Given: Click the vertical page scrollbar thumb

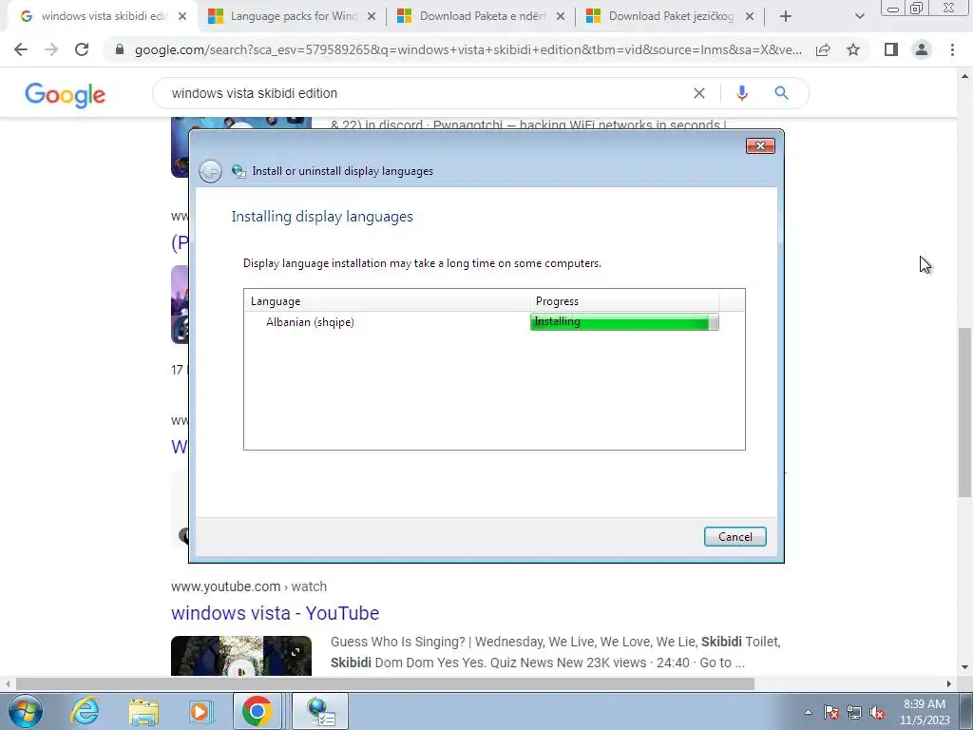Looking at the screenshot, I should (x=964, y=412).
